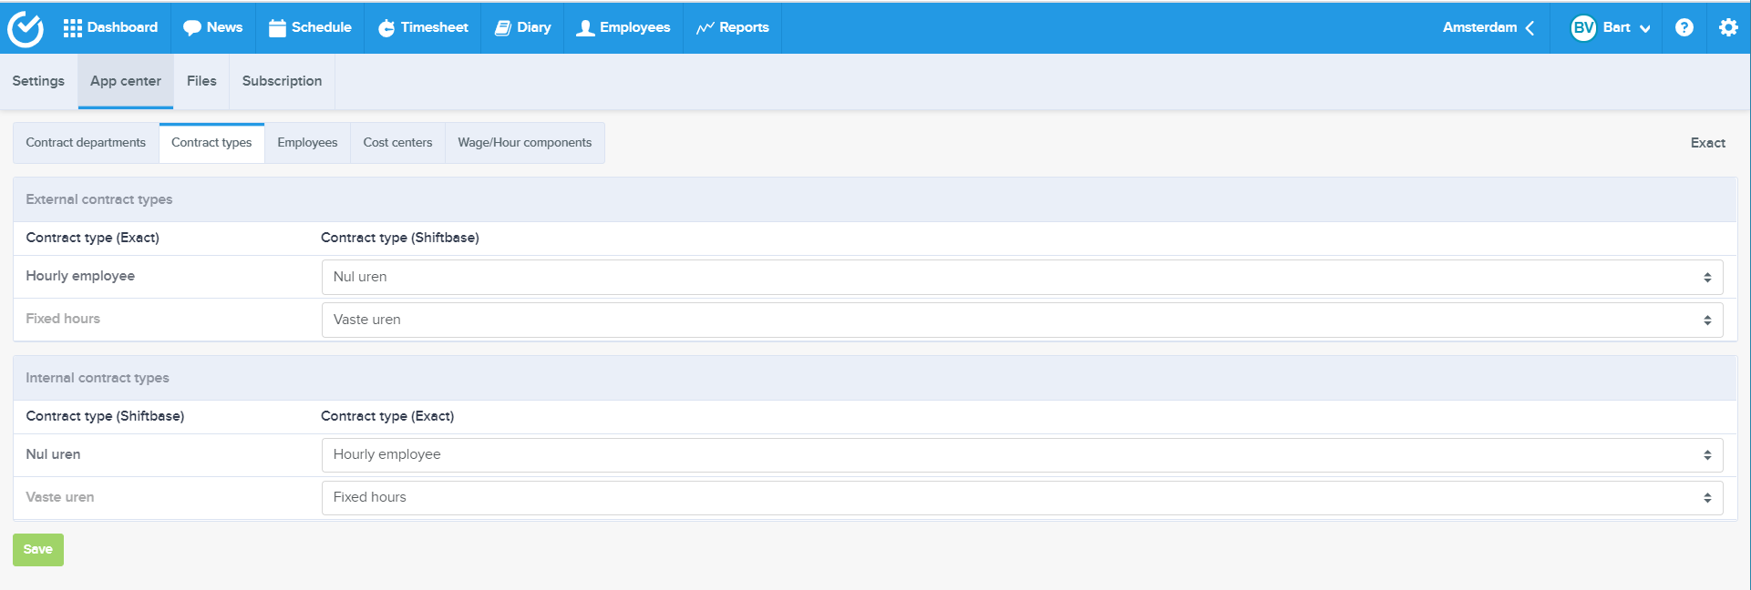Screen dimensions: 1751x590
Task: Click the Reports chart icon
Action: click(705, 28)
